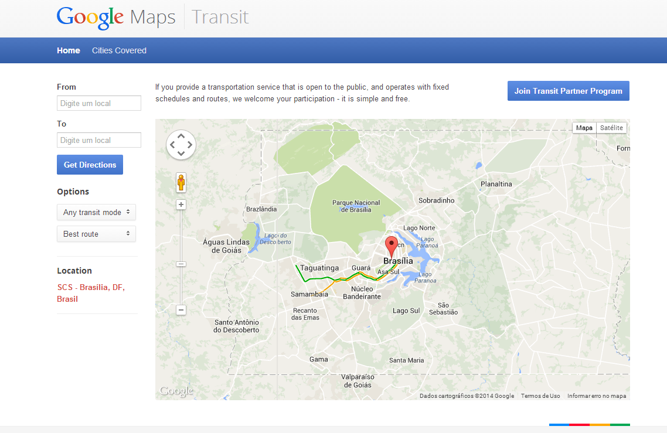Click the Gama label on the map
Screen dimensions: 667x433
coord(319,359)
